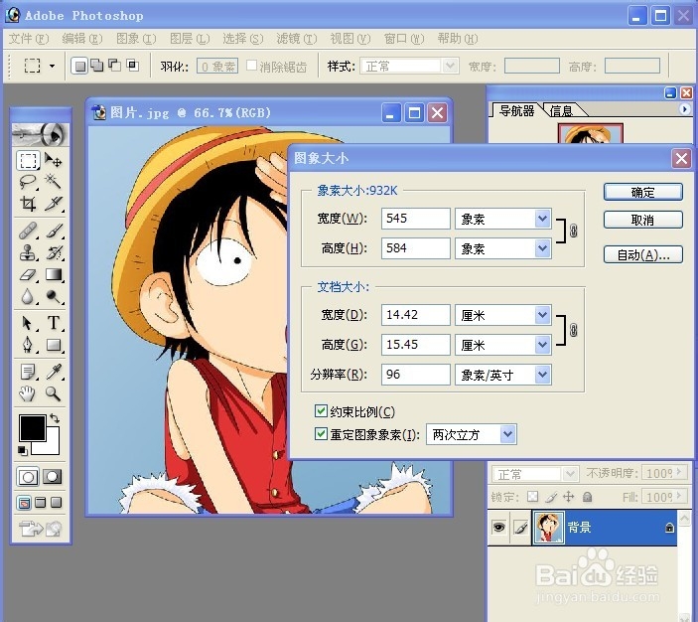The image size is (698, 622).
Task: Open the 文件 menu
Action: click(x=29, y=39)
